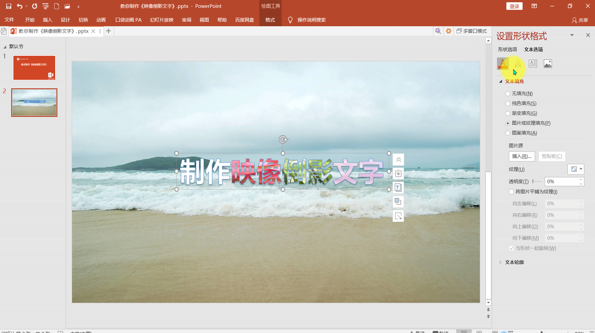Select 图片或纹理填充 radio button

[x=508, y=123]
